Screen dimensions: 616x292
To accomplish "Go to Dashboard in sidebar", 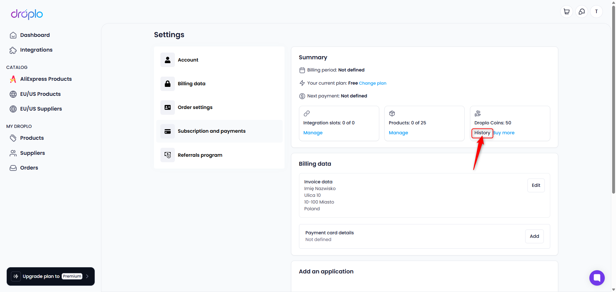I will (x=35, y=35).
